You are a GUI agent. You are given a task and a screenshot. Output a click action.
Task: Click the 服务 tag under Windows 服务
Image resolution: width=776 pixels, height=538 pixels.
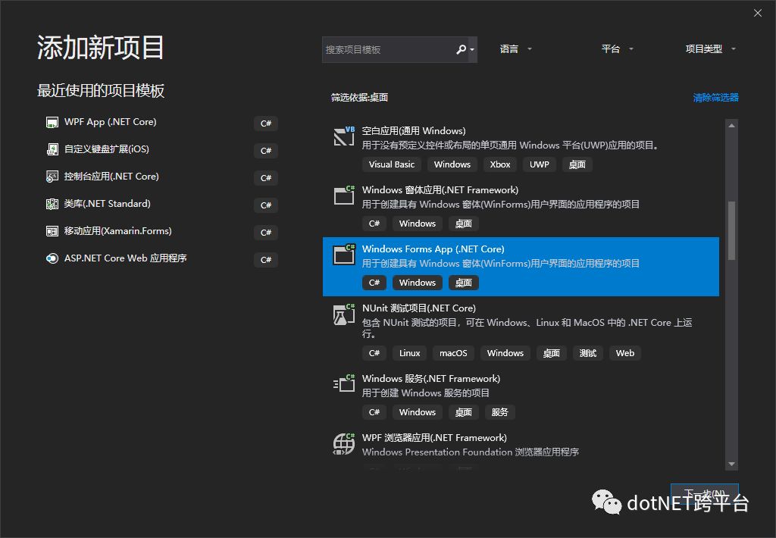pos(500,411)
